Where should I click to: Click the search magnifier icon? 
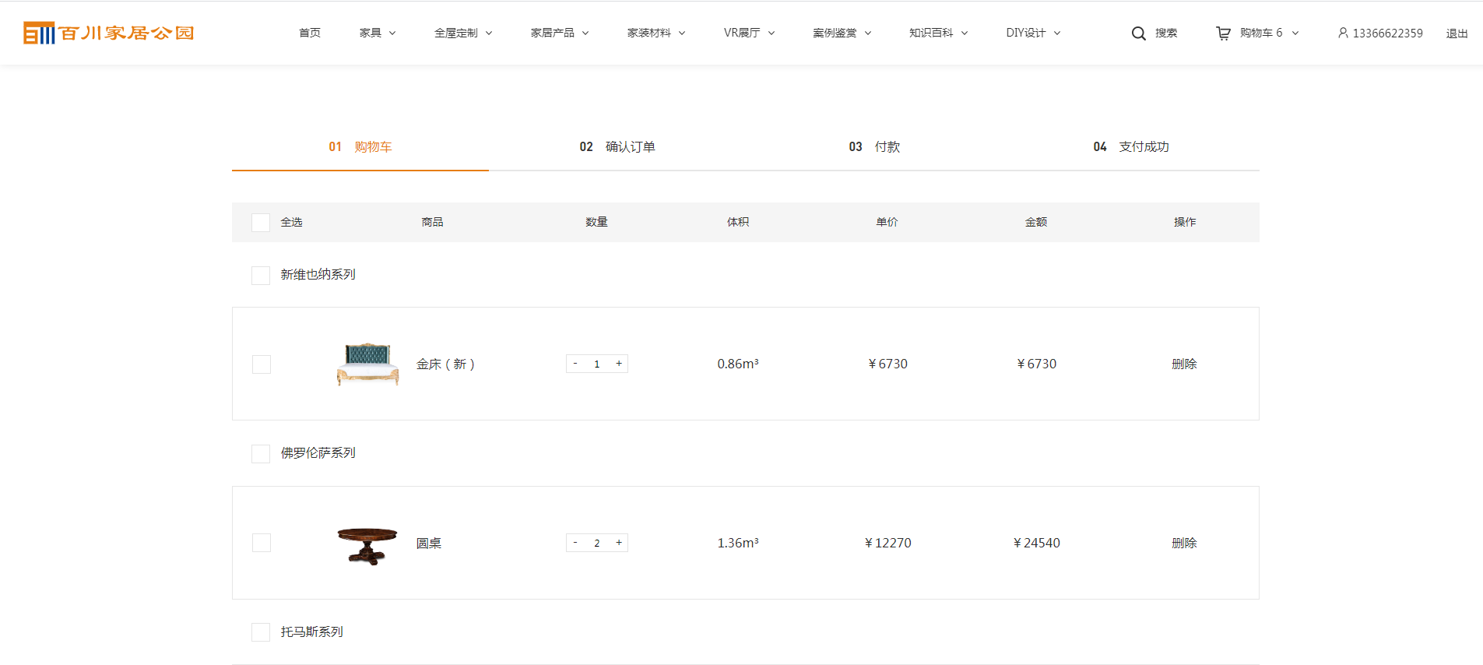pos(1138,33)
